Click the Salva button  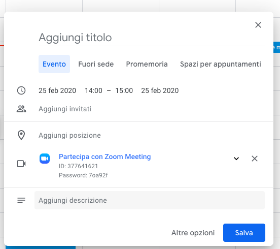click(244, 233)
